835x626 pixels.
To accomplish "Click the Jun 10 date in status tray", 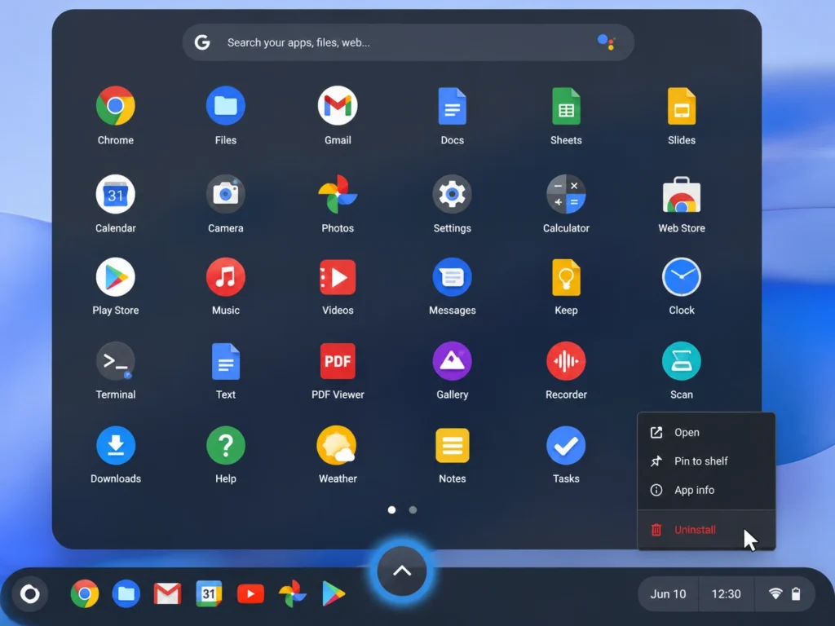I will coord(669,594).
